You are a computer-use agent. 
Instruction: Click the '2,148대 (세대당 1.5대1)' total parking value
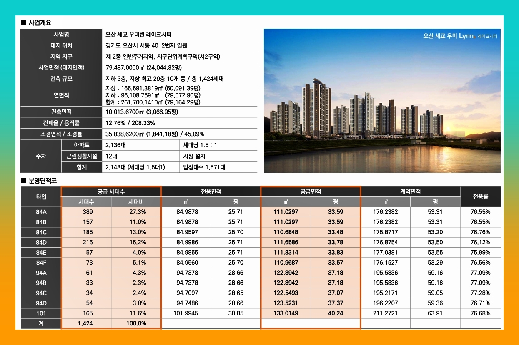coord(136,167)
